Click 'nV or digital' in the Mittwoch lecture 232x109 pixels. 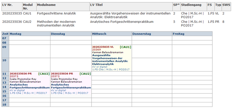[100, 67]
